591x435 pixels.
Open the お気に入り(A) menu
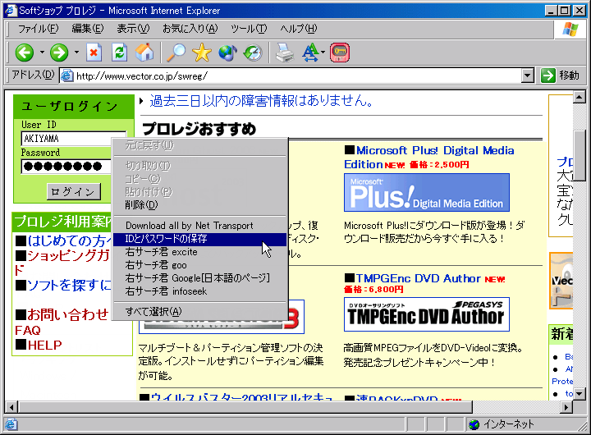(190, 29)
